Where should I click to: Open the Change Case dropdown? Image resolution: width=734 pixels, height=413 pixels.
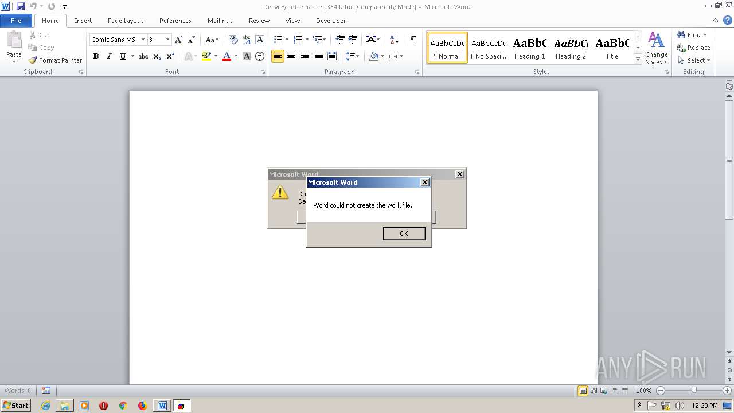point(212,40)
